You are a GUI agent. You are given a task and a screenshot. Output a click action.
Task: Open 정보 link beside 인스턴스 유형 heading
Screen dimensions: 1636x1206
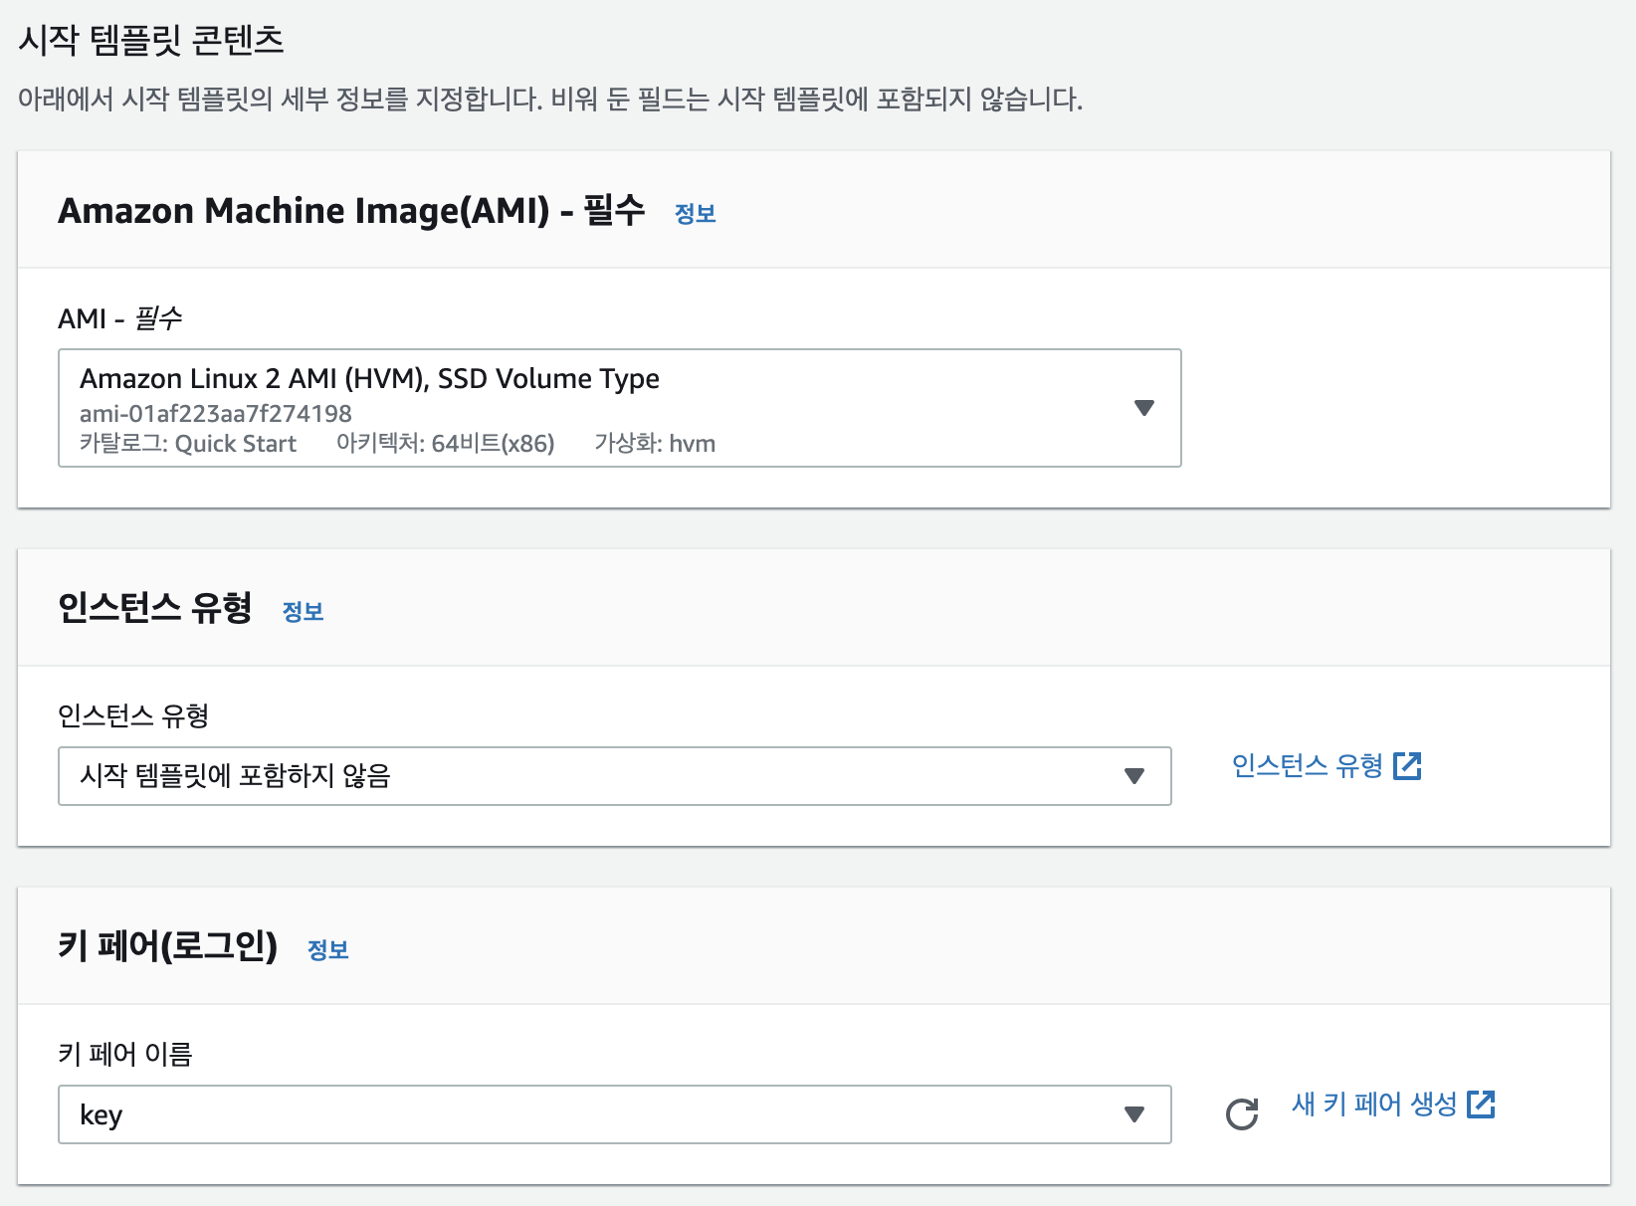303,612
